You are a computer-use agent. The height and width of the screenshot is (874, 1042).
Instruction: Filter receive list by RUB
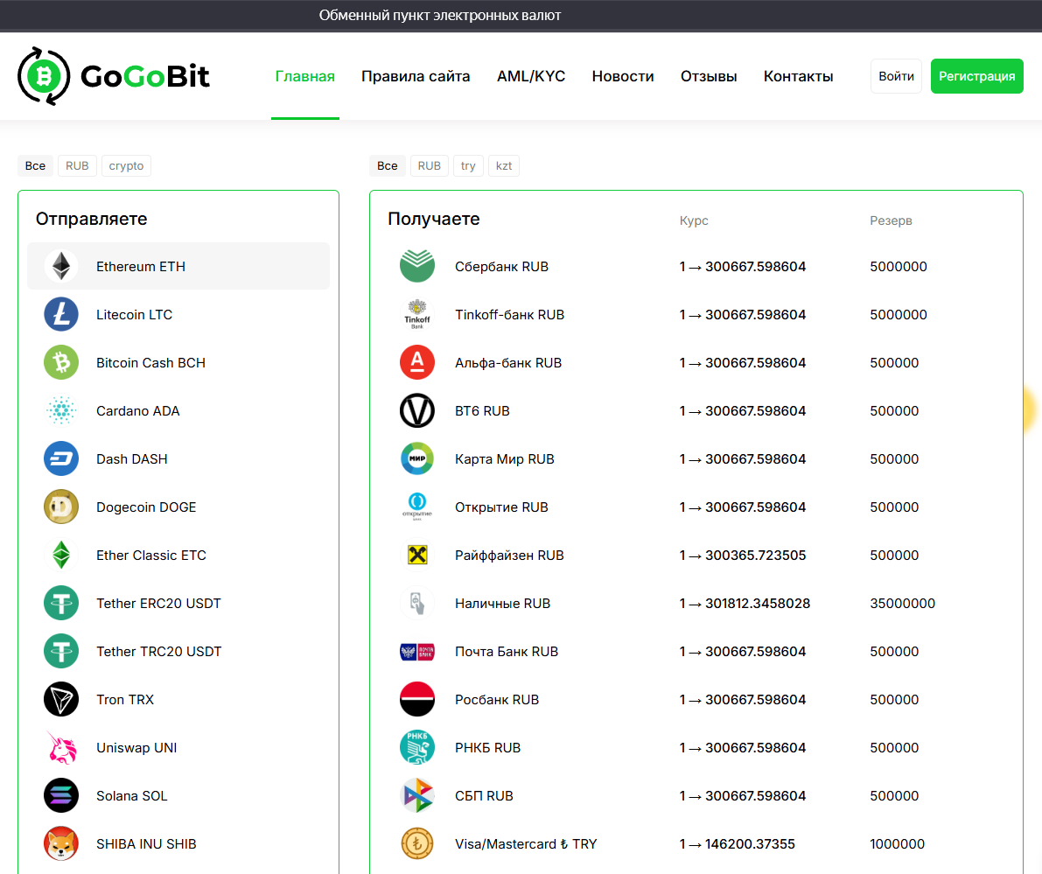430,165
